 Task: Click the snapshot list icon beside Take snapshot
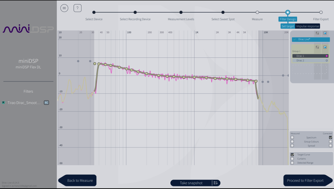coord(216,183)
